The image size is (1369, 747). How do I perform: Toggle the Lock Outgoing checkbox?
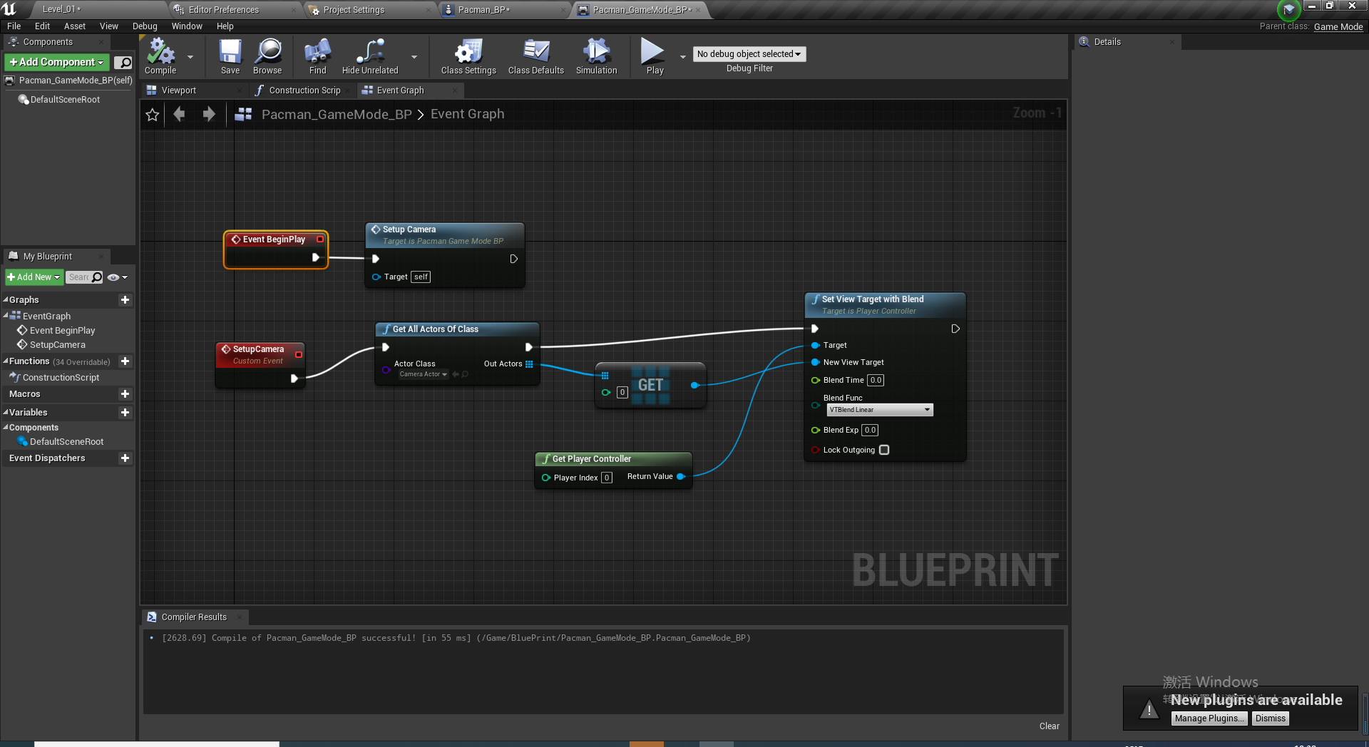[884, 450]
